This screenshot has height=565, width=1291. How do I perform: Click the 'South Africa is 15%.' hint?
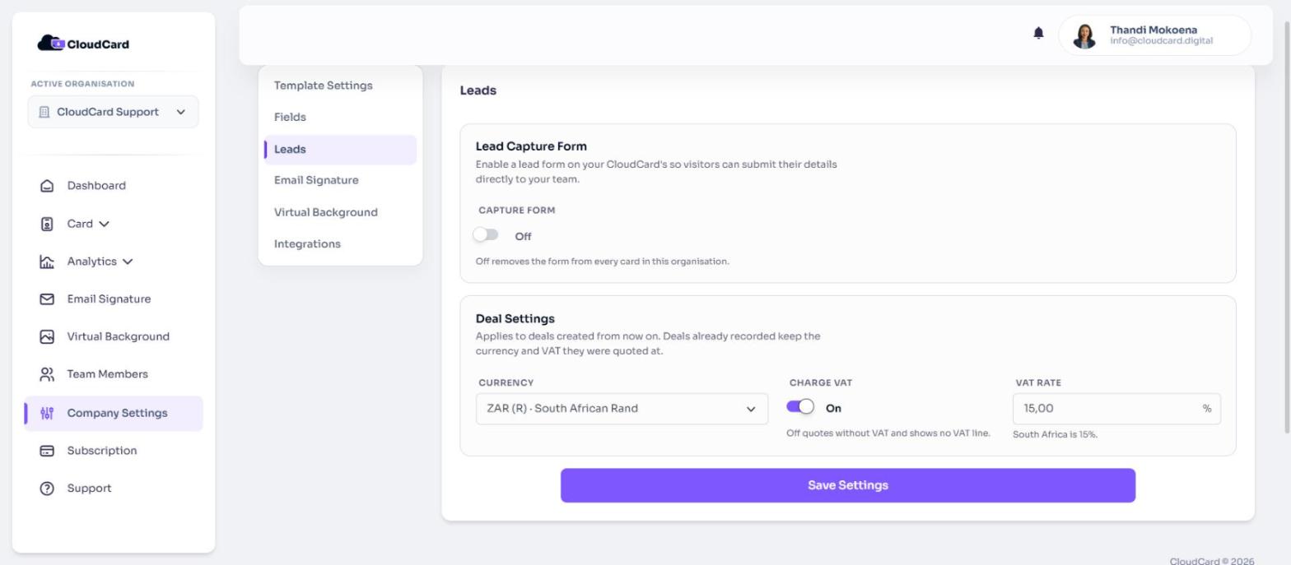tap(1055, 434)
